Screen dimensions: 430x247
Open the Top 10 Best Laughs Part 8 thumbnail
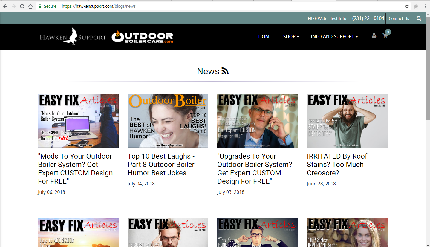(168, 121)
